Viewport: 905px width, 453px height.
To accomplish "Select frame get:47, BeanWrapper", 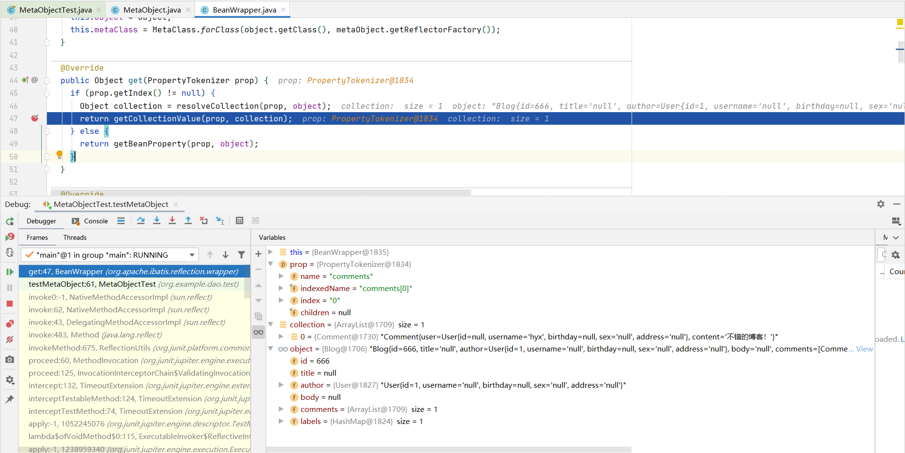I will click(x=135, y=272).
